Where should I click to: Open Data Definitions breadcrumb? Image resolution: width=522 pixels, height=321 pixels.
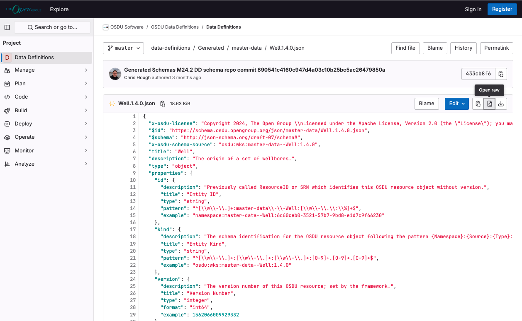pos(223,27)
